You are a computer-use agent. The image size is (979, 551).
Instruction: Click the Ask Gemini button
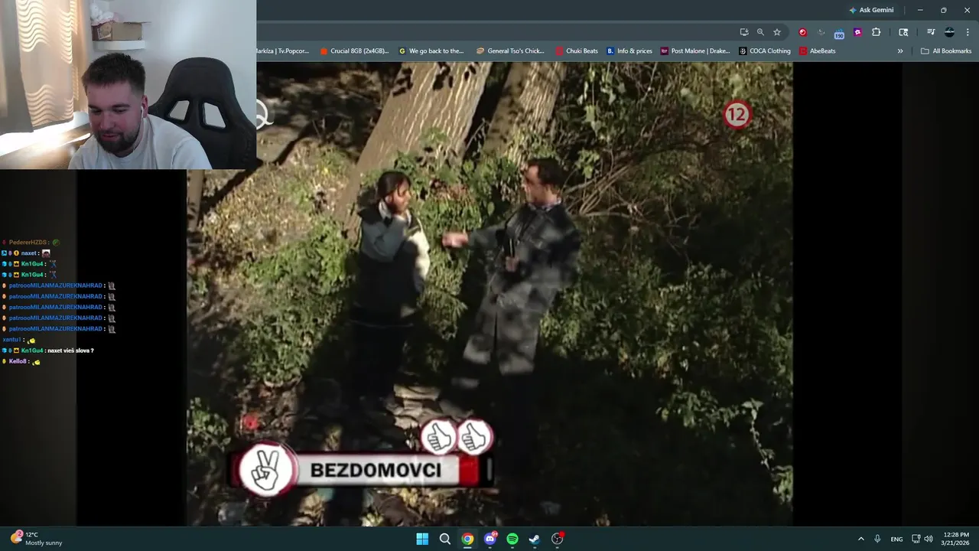coord(871,10)
